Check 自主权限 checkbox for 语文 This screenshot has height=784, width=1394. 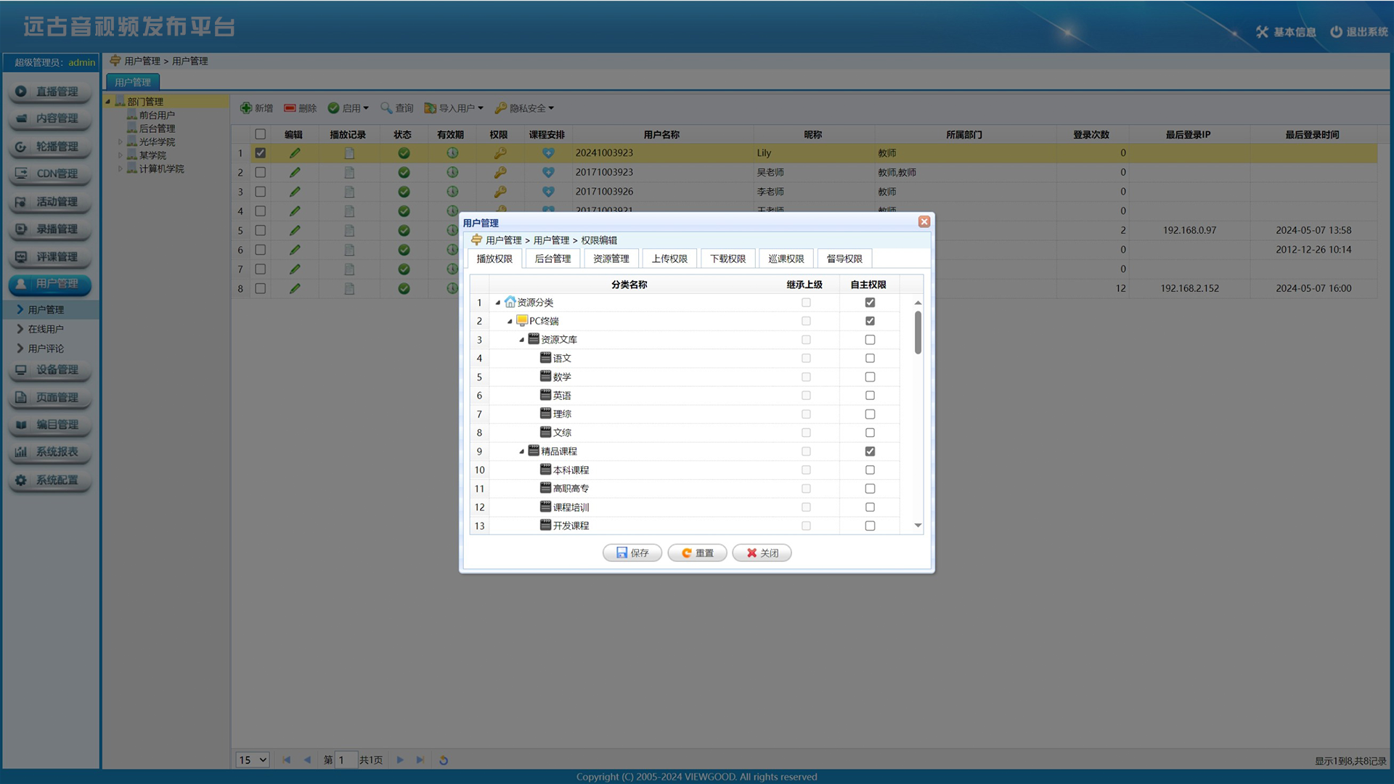coord(870,359)
